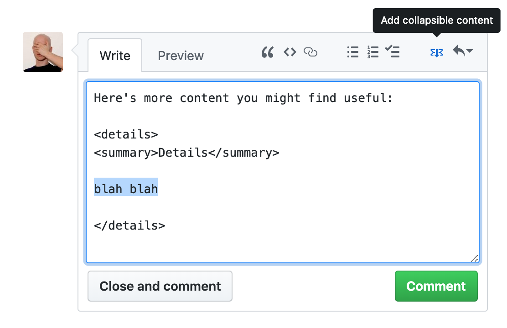Click the textarea resize handle corner

[x=474, y=258]
